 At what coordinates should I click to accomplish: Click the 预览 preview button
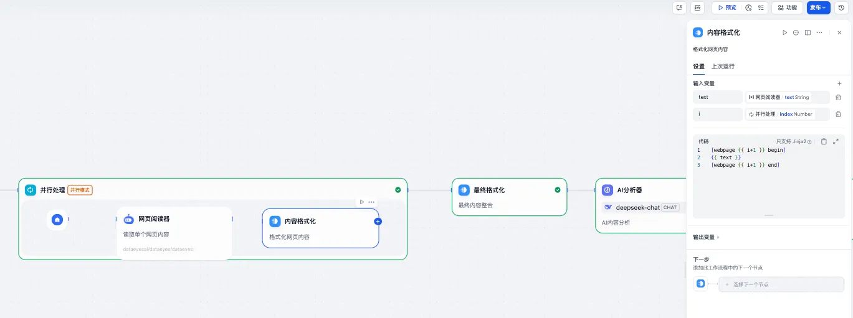click(727, 7)
